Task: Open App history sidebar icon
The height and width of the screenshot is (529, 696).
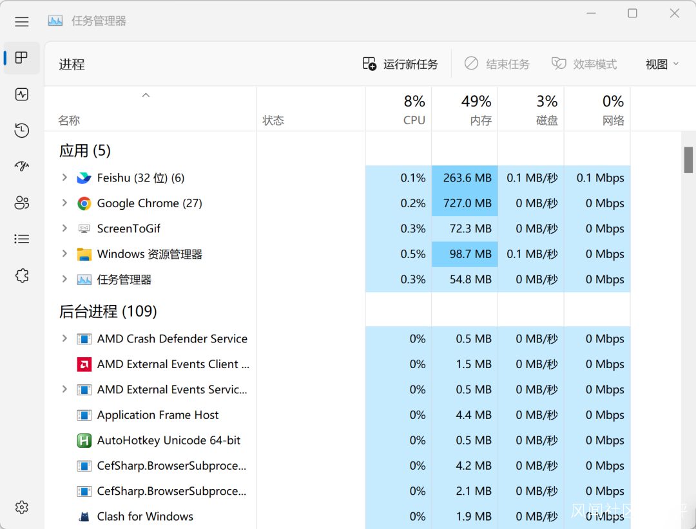Action: pyautogui.click(x=22, y=131)
